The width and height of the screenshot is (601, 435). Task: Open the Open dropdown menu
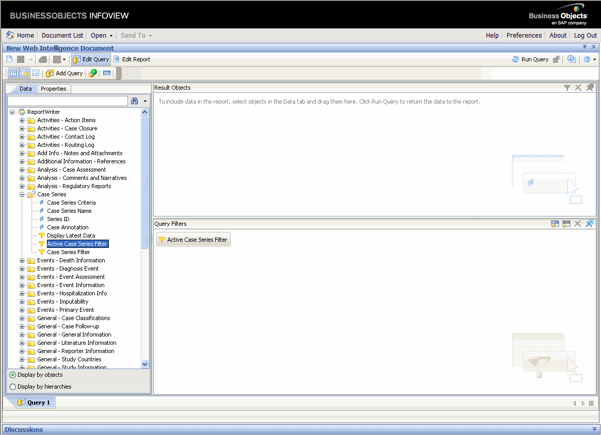point(102,35)
